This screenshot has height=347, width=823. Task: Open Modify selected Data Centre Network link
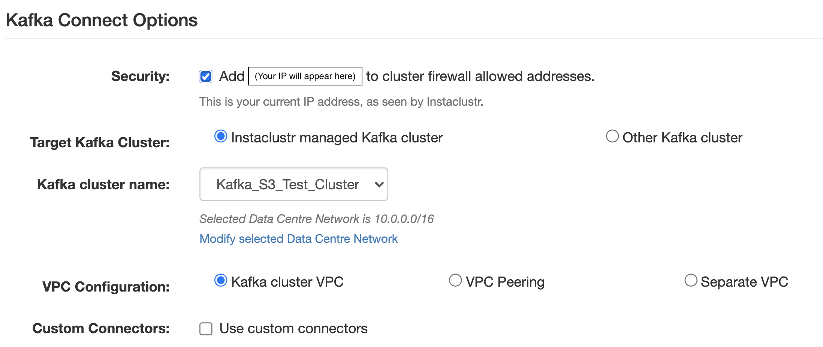[298, 239]
